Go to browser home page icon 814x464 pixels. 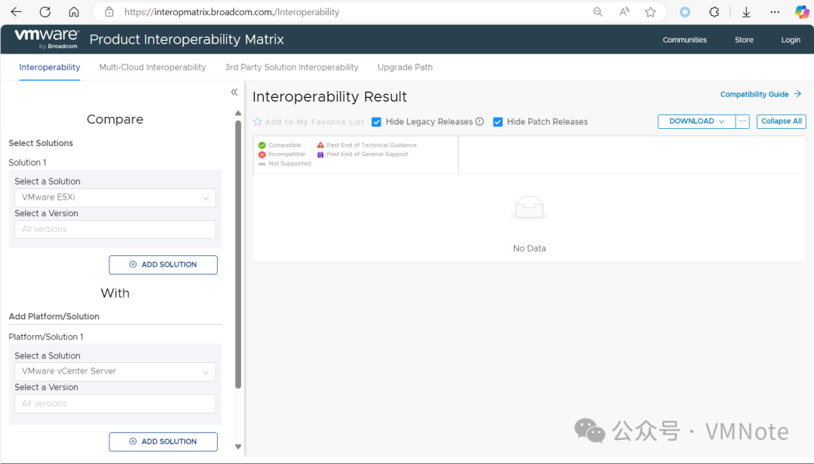point(73,12)
